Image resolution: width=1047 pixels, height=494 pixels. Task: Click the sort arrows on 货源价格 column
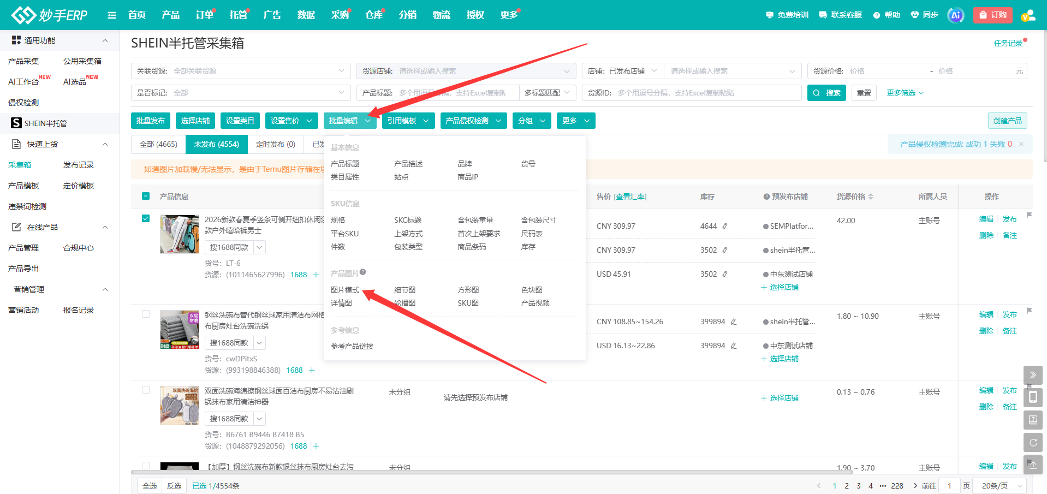click(x=871, y=197)
